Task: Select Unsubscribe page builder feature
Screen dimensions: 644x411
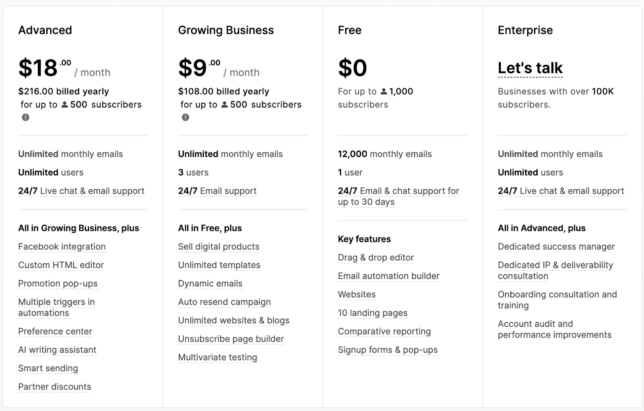Action: (x=231, y=339)
